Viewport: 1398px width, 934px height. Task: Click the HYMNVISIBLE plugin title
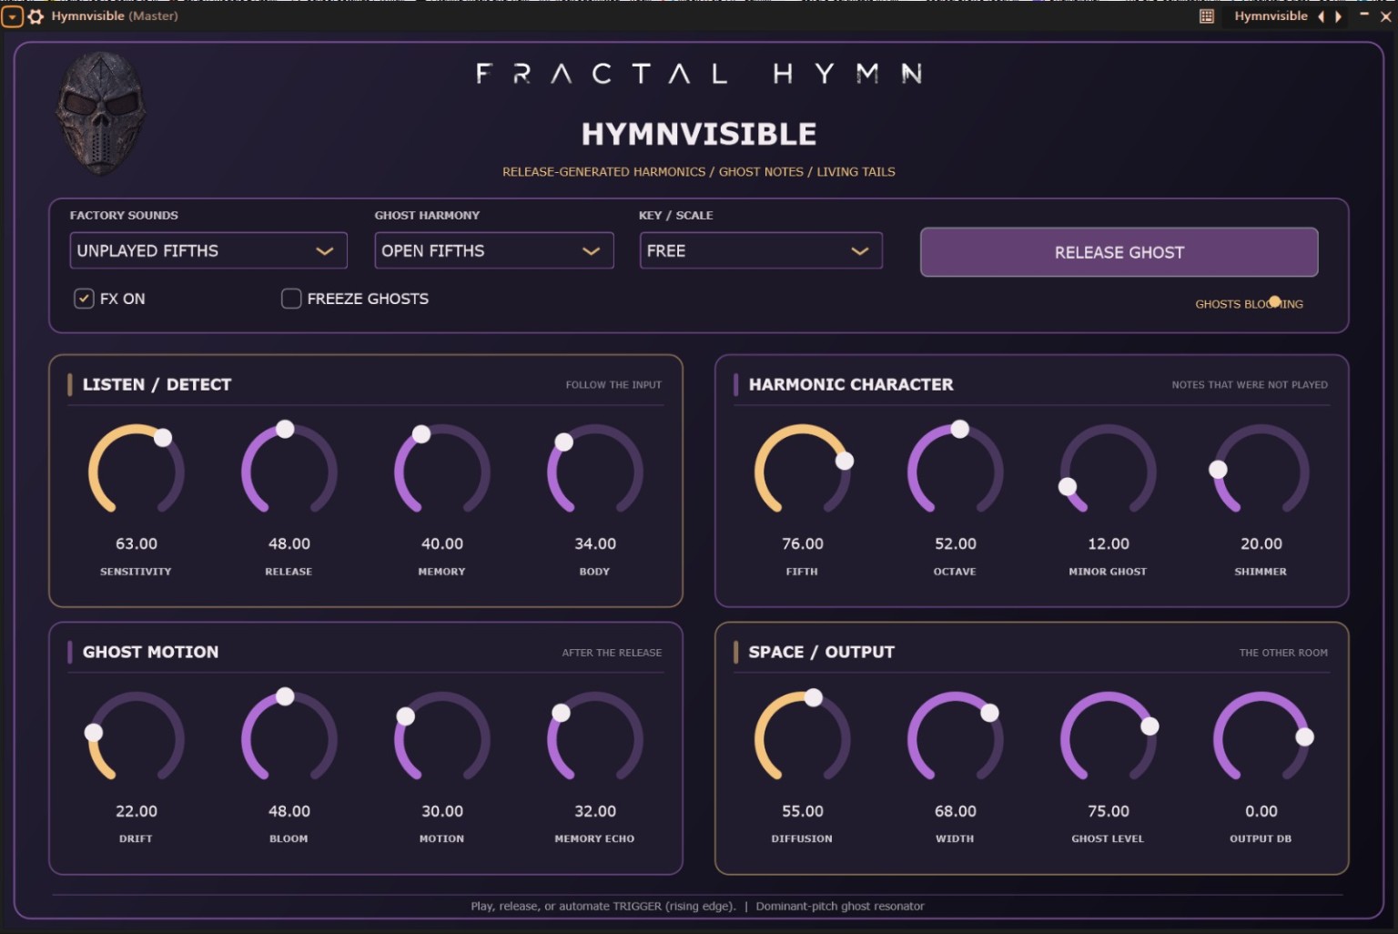pos(699,135)
